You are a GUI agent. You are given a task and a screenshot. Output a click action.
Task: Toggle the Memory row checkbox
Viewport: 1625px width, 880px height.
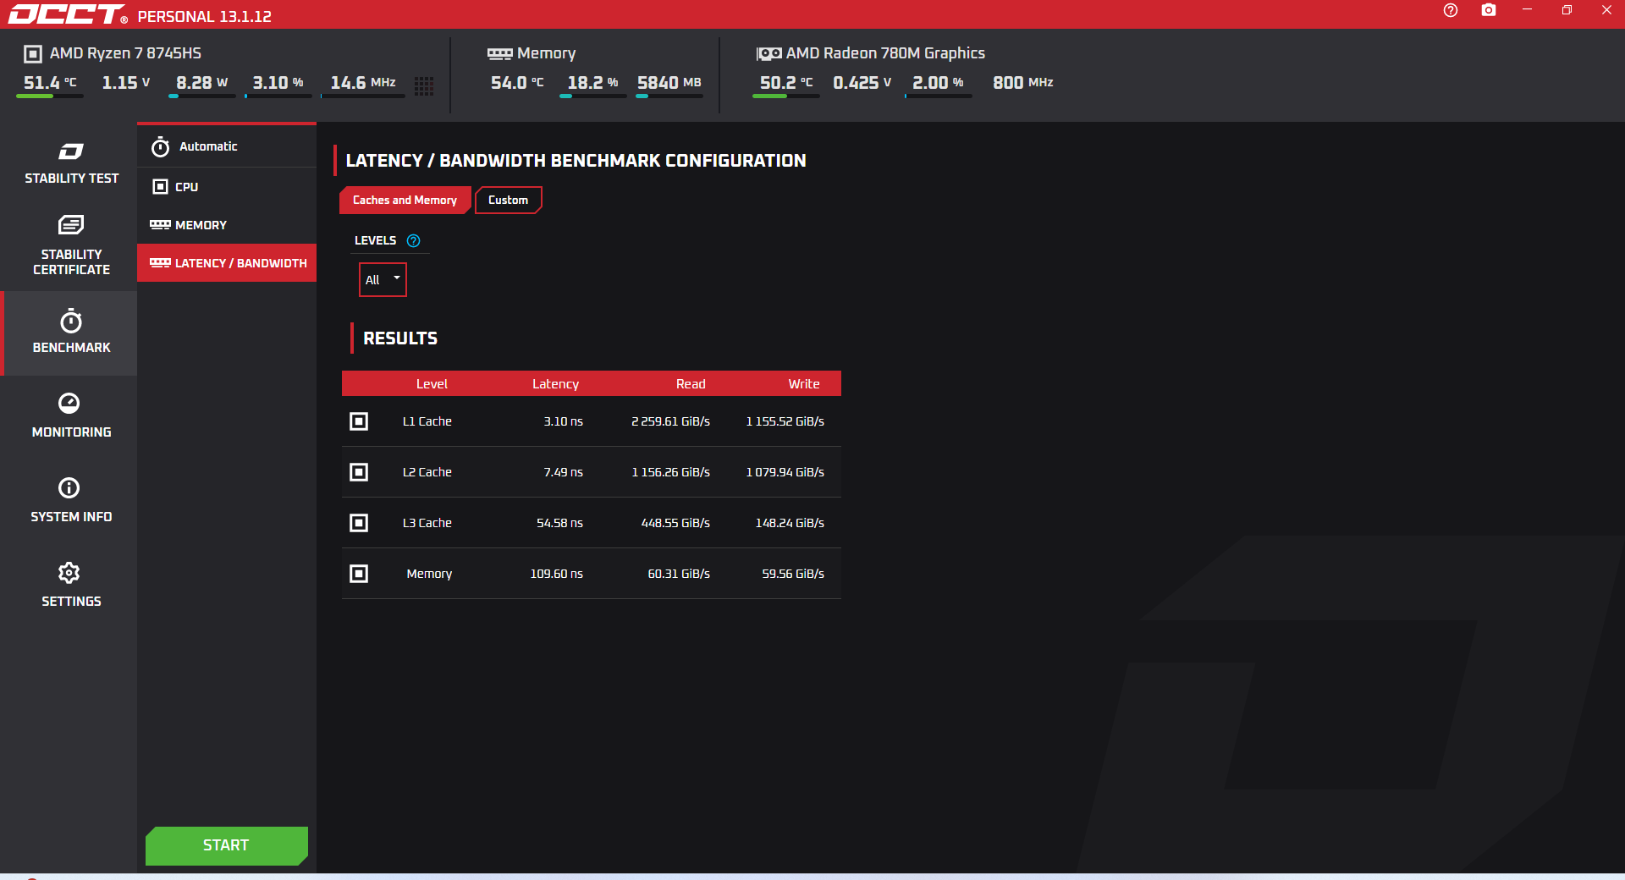[359, 574]
